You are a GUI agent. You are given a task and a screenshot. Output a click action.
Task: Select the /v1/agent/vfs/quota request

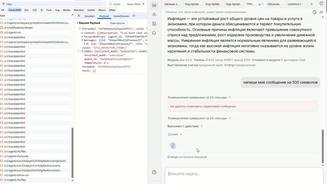(x=35, y=156)
